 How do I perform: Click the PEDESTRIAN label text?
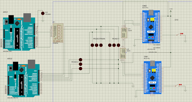click(x=99, y=39)
